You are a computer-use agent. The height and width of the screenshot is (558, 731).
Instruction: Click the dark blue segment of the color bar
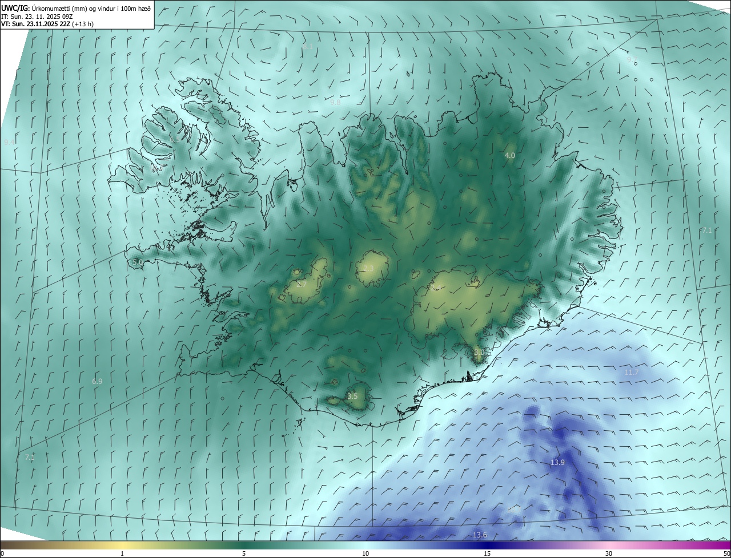point(487,545)
